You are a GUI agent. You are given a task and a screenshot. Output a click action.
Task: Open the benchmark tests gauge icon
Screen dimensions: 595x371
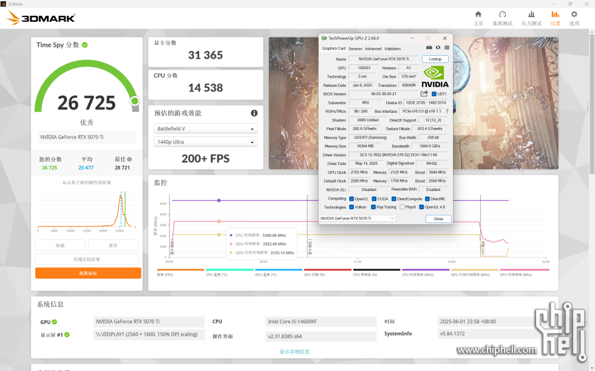click(503, 15)
